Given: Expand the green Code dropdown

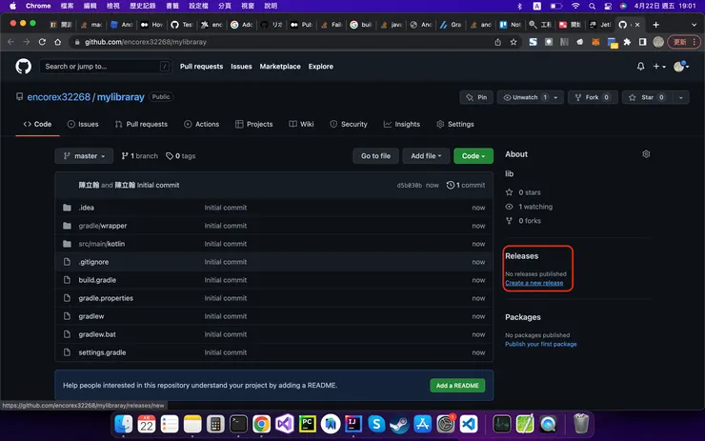Looking at the screenshot, I should [x=473, y=155].
